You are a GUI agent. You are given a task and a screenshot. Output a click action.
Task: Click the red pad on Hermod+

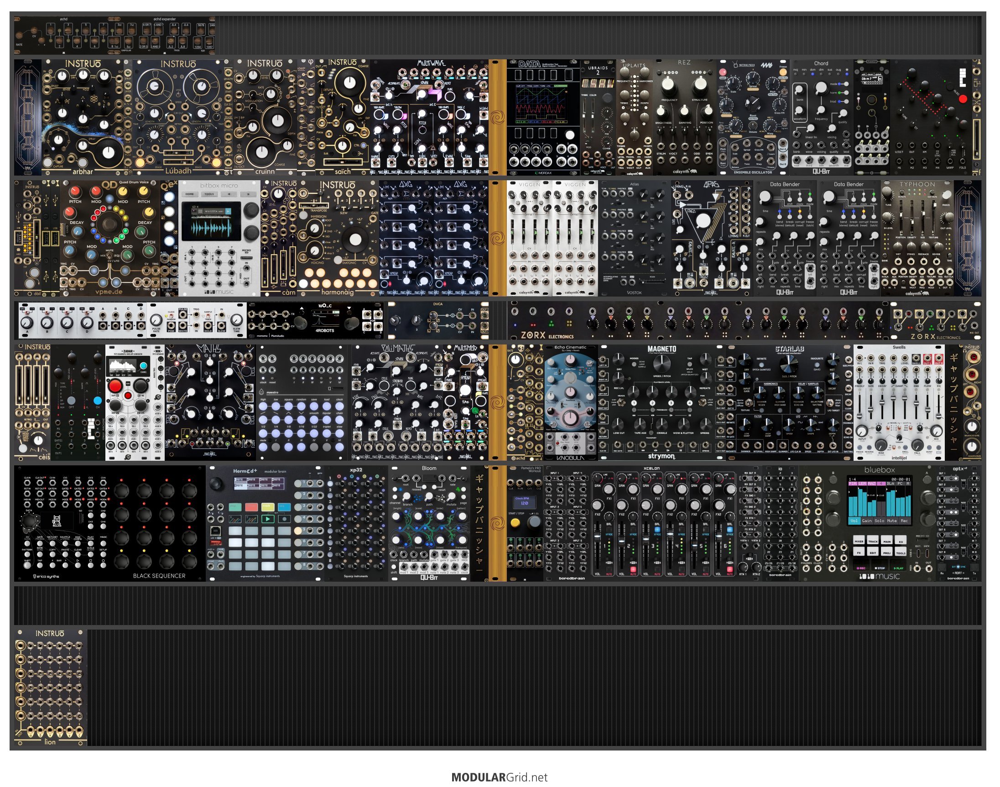click(x=251, y=507)
